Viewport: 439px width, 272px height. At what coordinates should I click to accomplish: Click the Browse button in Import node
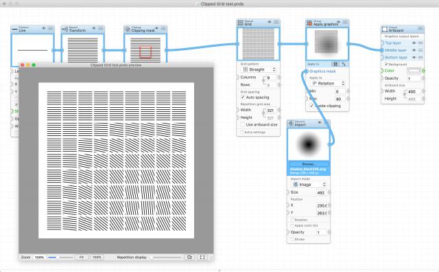[x=309, y=163]
